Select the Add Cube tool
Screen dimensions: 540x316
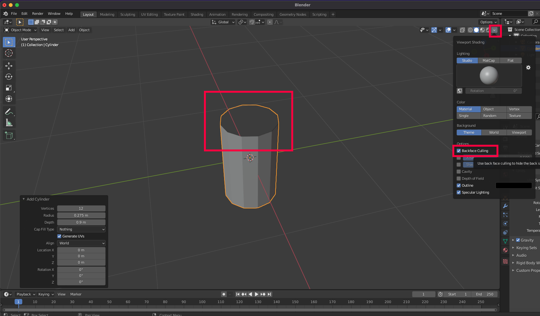click(x=9, y=136)
